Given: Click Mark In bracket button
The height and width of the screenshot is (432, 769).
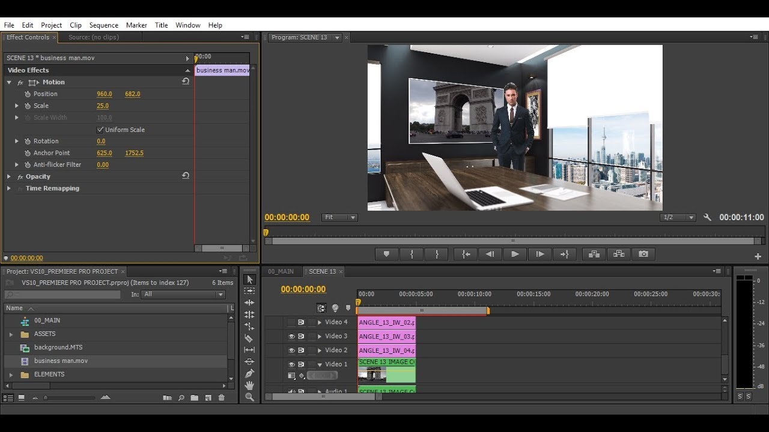Looking at the screenshot, I should [x=412, y=254].
